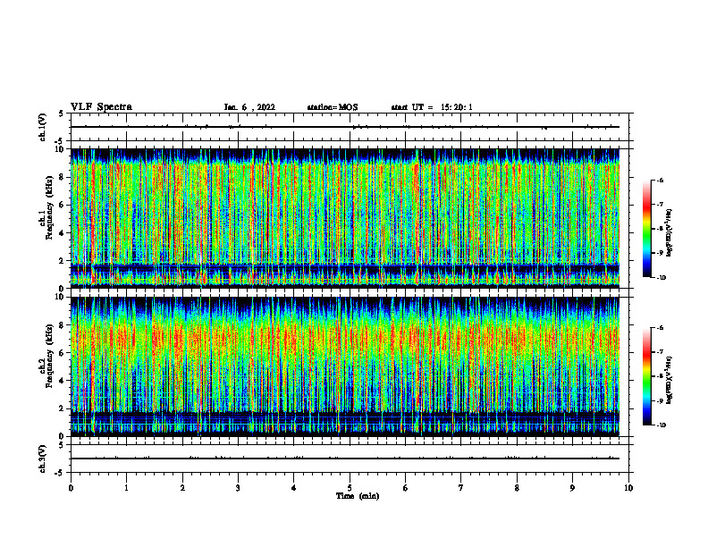The image size is (708, 547).
Task: Click inside the ch.2 spectrogram panel
Action: [x=345, y=366]
